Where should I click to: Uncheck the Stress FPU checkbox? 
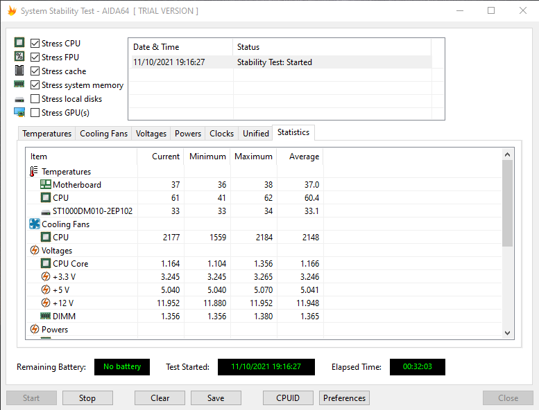[35, 57]
